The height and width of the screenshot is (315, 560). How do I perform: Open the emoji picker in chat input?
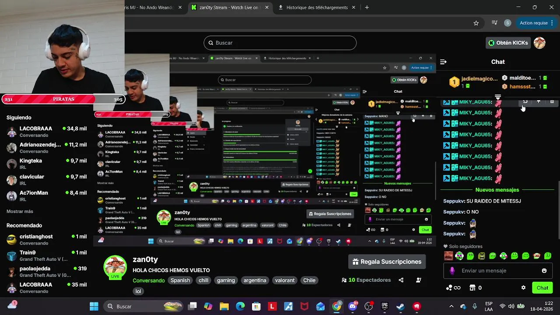(544, 270)
